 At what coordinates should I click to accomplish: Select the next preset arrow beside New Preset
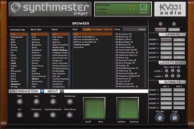click(133, 5)
